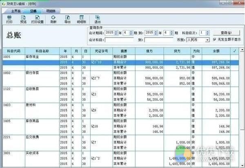Click the 期初余额 cell for 1001

[x=124, y=57]
